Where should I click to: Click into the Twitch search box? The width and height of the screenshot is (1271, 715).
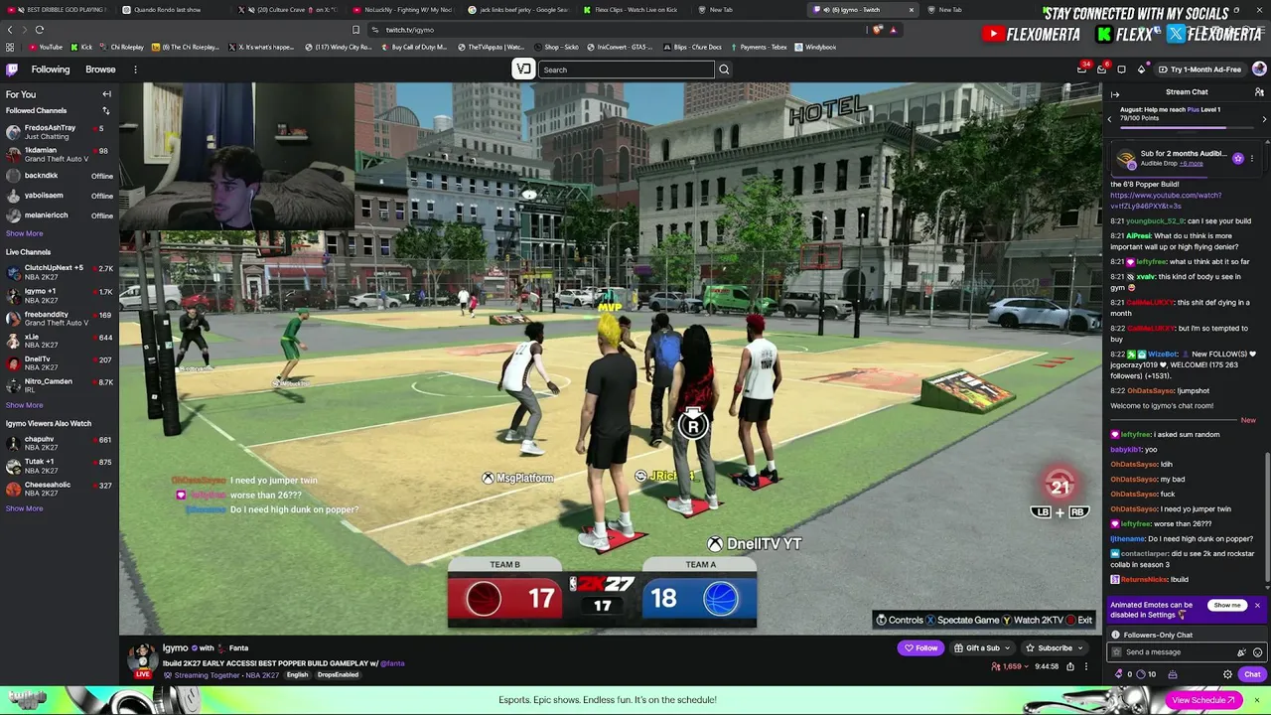(627, 70)
